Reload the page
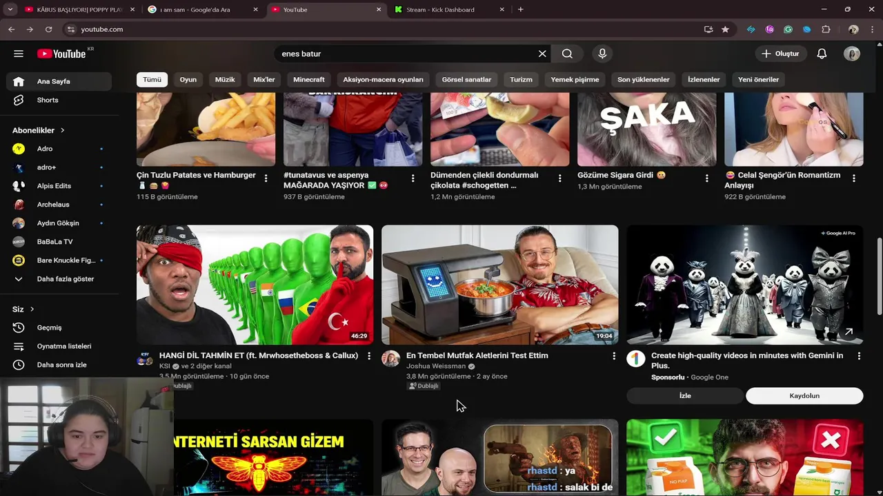The width and height of the screenshot is (883, 496). (x=48, y=30)
